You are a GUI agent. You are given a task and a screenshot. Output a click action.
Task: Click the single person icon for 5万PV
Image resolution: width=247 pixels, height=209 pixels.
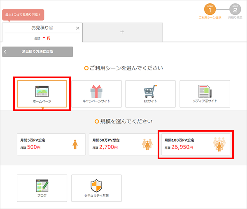(75, 144)
